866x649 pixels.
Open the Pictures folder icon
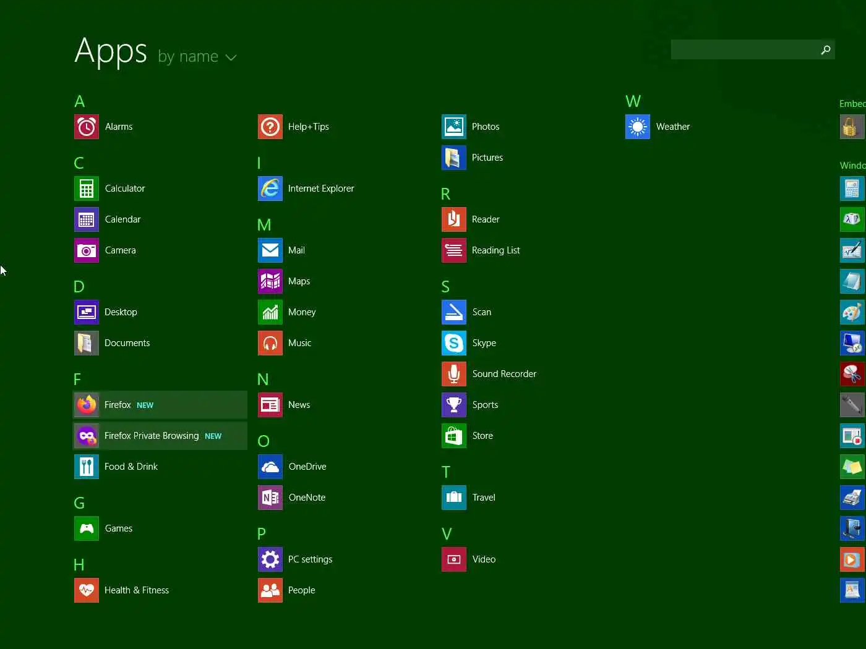[454, 158]
